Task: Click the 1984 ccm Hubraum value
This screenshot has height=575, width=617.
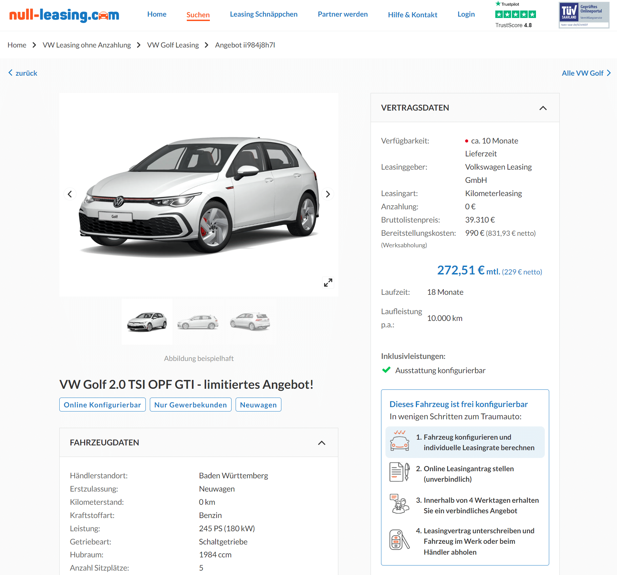Action: tap(215, 555)
